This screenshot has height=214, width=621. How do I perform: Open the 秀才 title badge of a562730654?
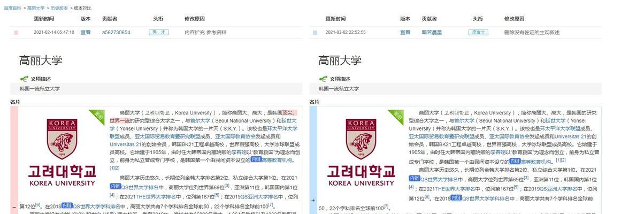click(x=159, y=33)
